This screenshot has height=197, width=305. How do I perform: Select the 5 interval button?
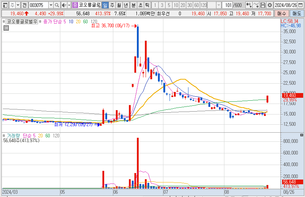coord(169,5)
